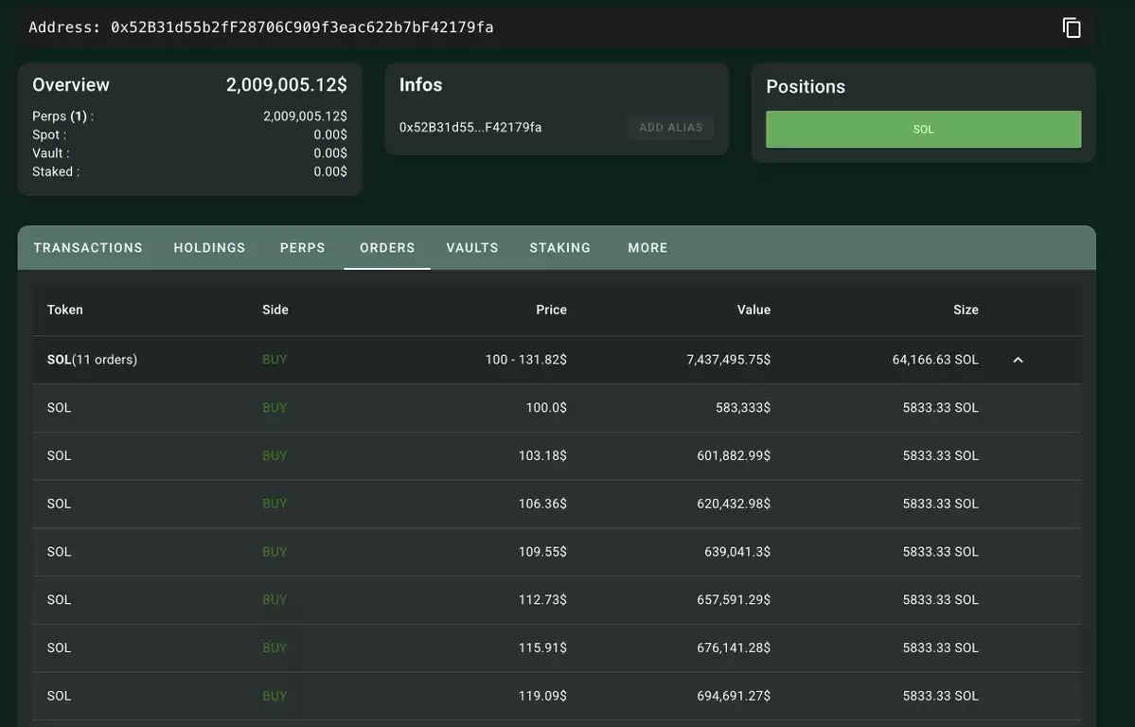Click the 601,882.99$ order value
The image size is (1135, 727).
click(x=734, y=455)
